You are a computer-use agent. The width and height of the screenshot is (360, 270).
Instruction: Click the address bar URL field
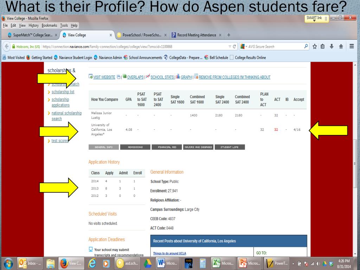(x=134, y=47)
